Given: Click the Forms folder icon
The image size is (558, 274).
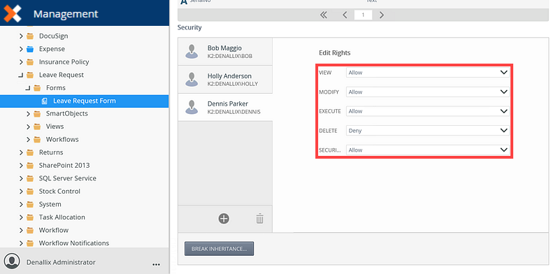Looking at the screenshot, I should 37,88.
